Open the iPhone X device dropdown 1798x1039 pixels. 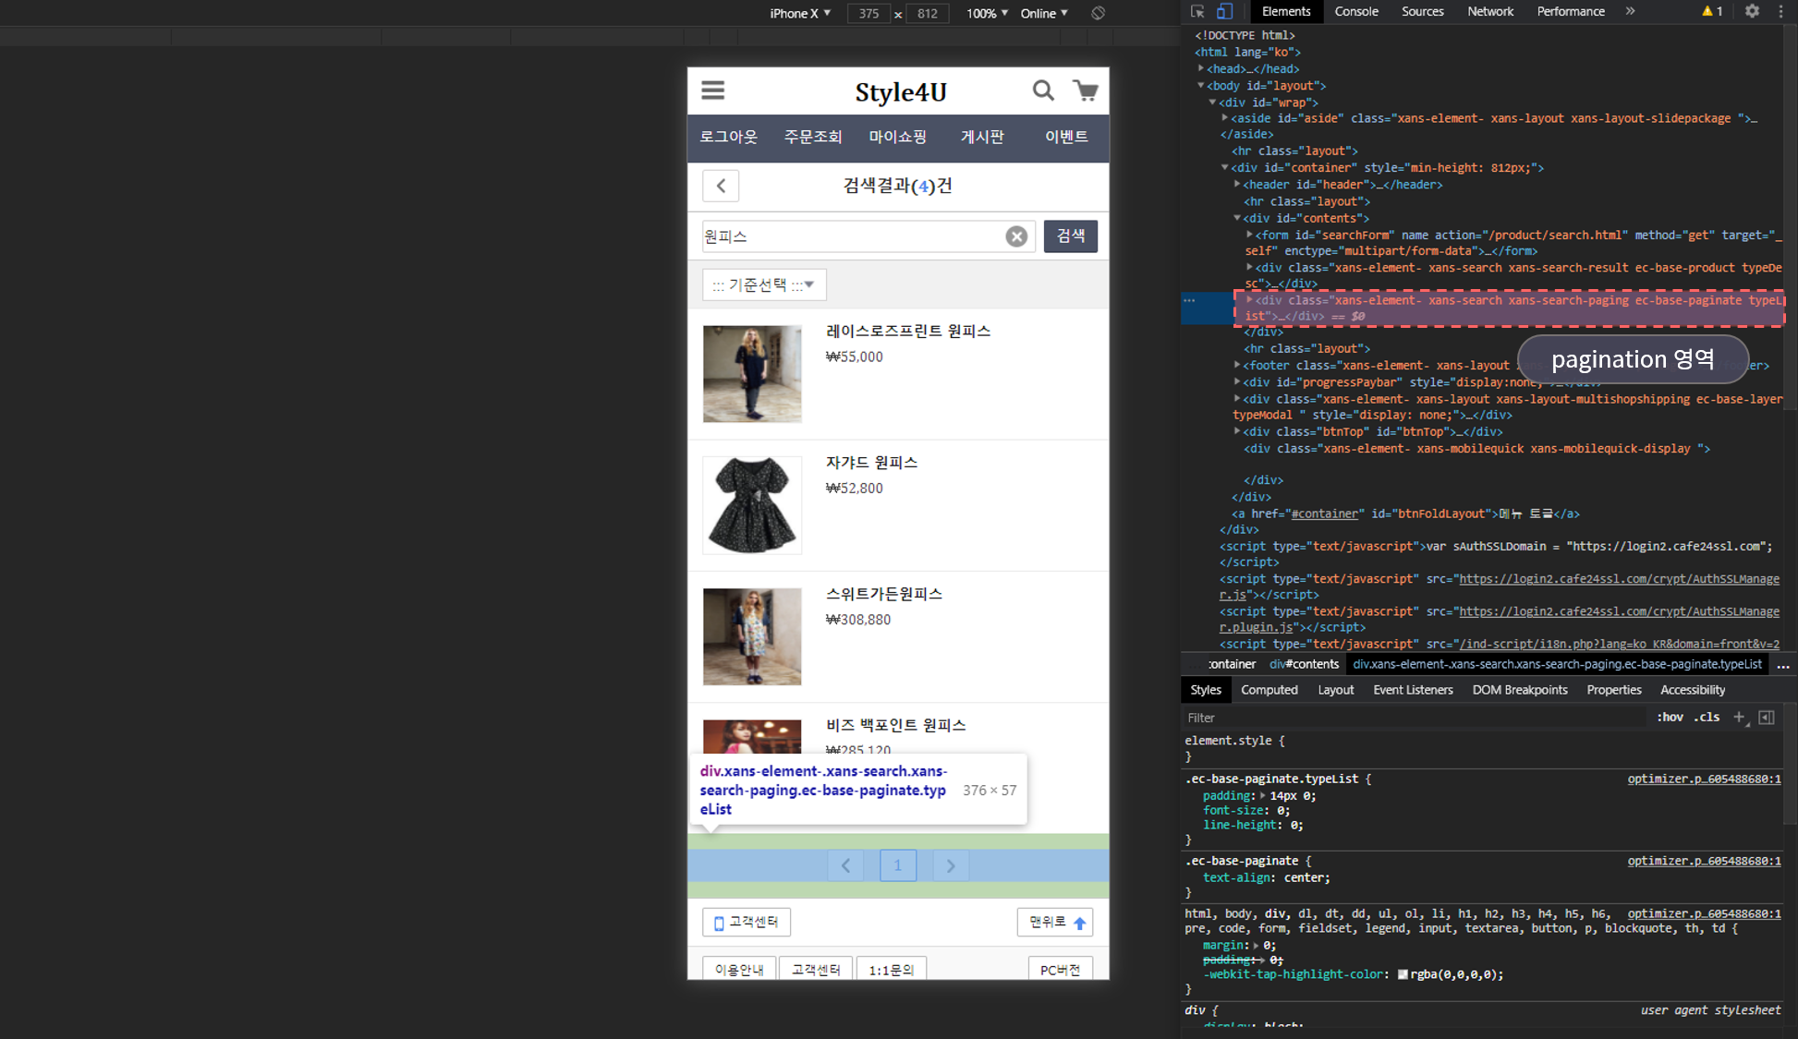pos(800,13)
